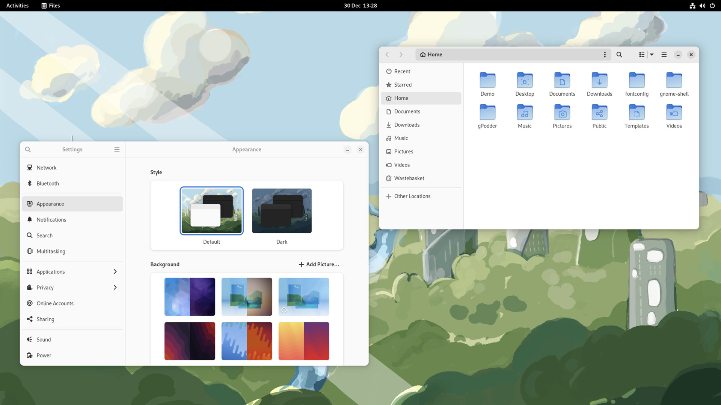The height and width of the screenshot is (405, 721).
Task: Expand the Applications settings section
Action: (x=50, y=271)
